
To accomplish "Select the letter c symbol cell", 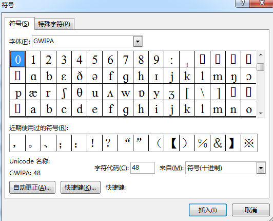I will pos(64,108).
